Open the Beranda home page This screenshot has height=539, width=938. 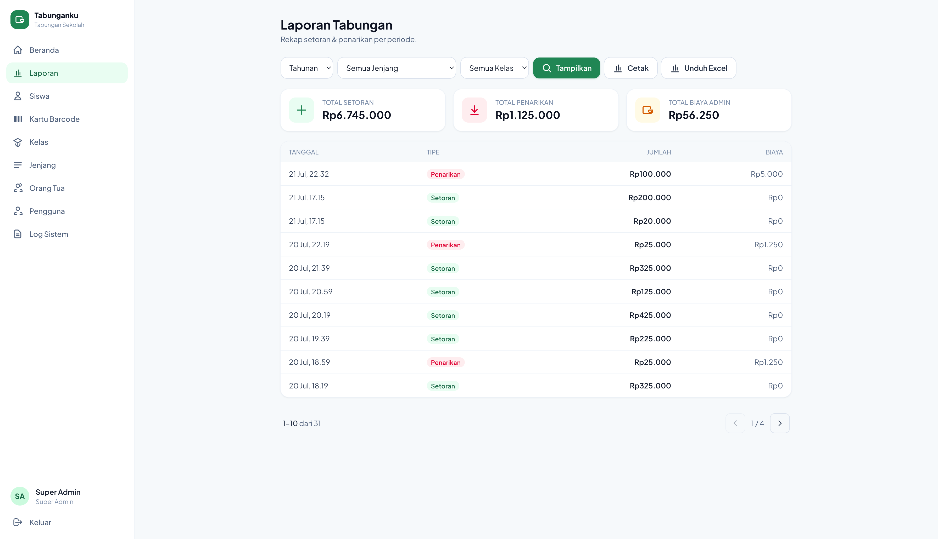click(67, 50)
